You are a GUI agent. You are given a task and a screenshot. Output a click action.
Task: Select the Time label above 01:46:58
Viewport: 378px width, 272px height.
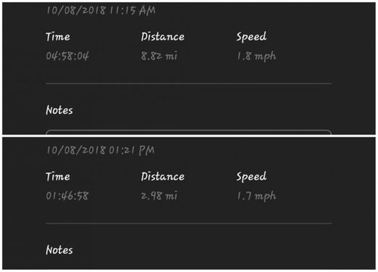pos(58,177)
